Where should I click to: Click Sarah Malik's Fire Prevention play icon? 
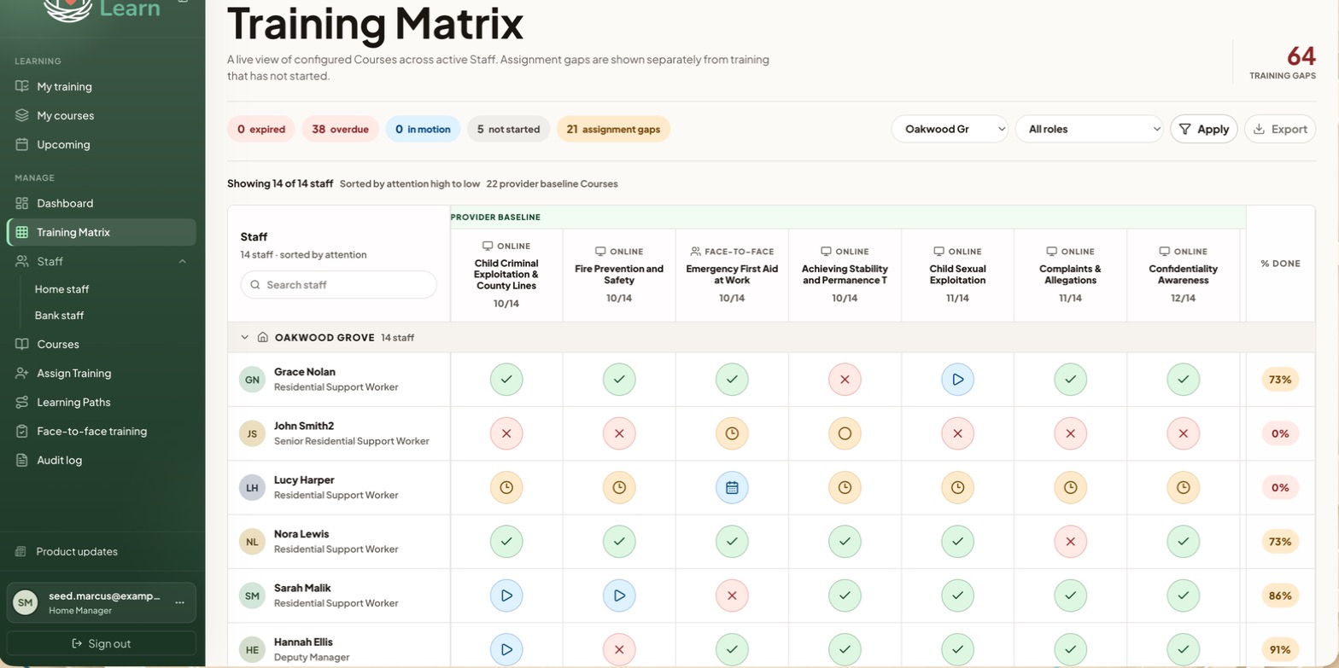(x=619, y=595)
